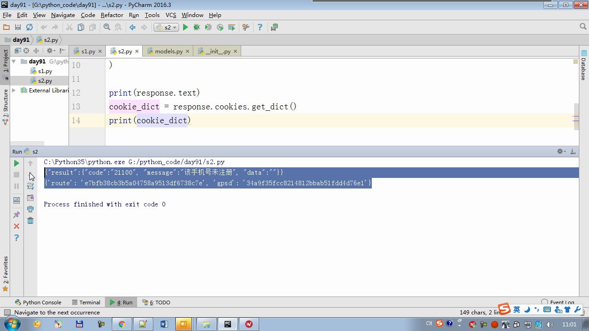
Task: Open Settings via the wrench toolbar icon
Action: click(x=246, y=28)
